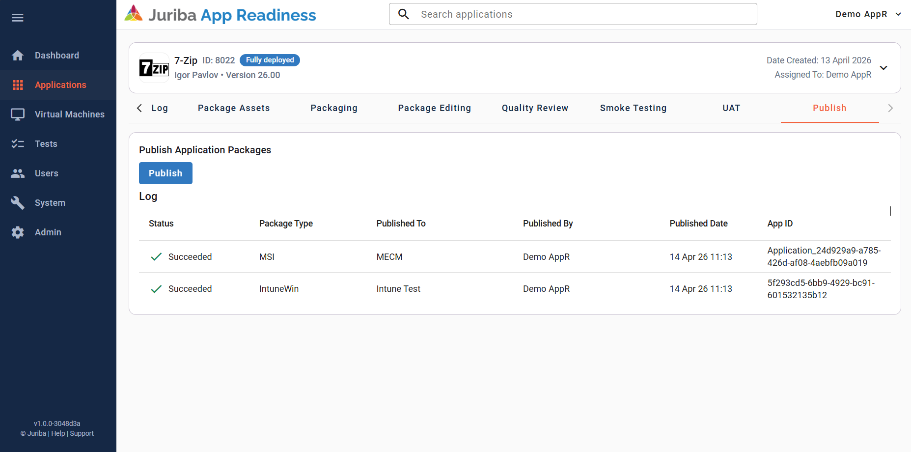911x452 pixels.
Task: Click the Admin gear icon
Action: point(18,232)
